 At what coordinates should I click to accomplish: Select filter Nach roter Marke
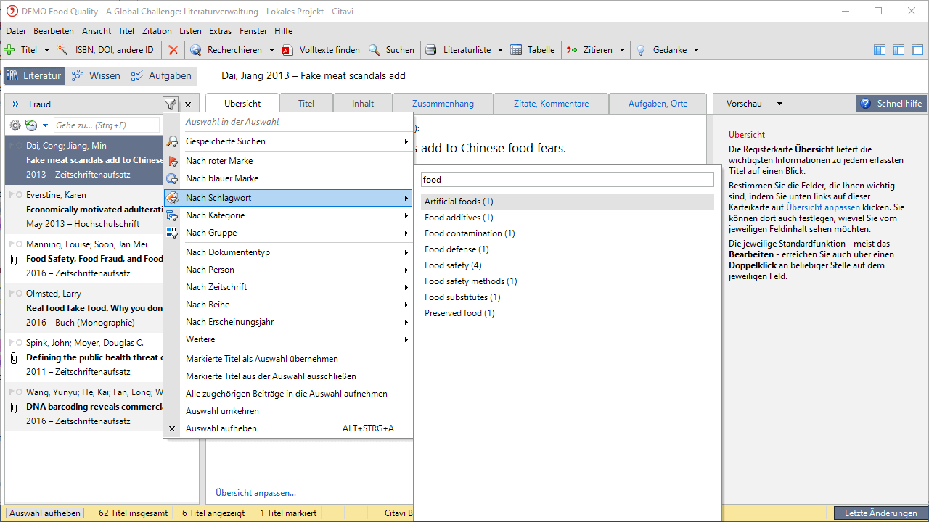pos(219,161)
